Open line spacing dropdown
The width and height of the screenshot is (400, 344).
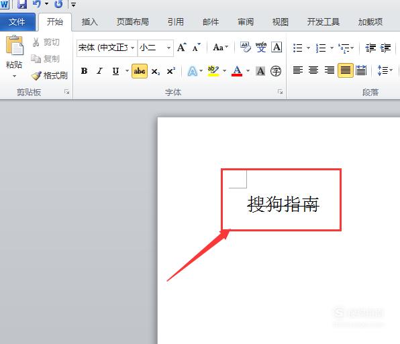tap(385, 70)
